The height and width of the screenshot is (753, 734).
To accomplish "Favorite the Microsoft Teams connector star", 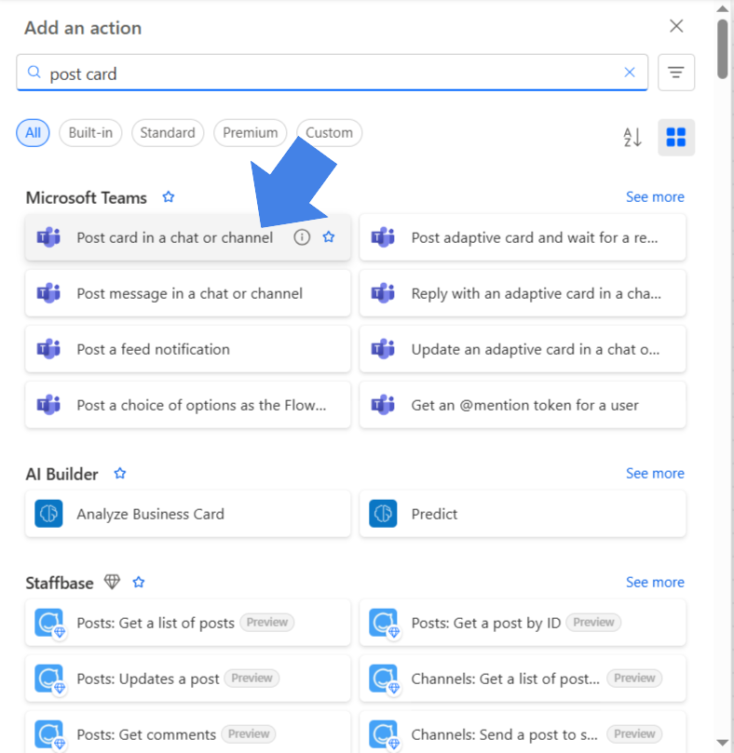I will coord(169,197).
